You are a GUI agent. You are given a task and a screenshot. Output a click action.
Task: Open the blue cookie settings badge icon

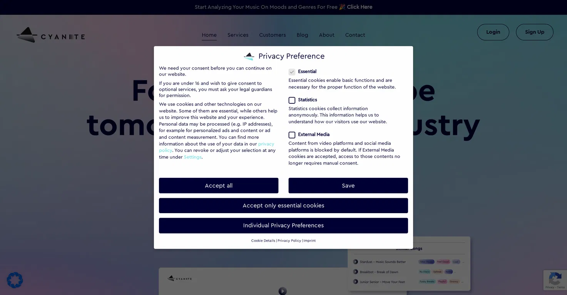coord(15,280)
